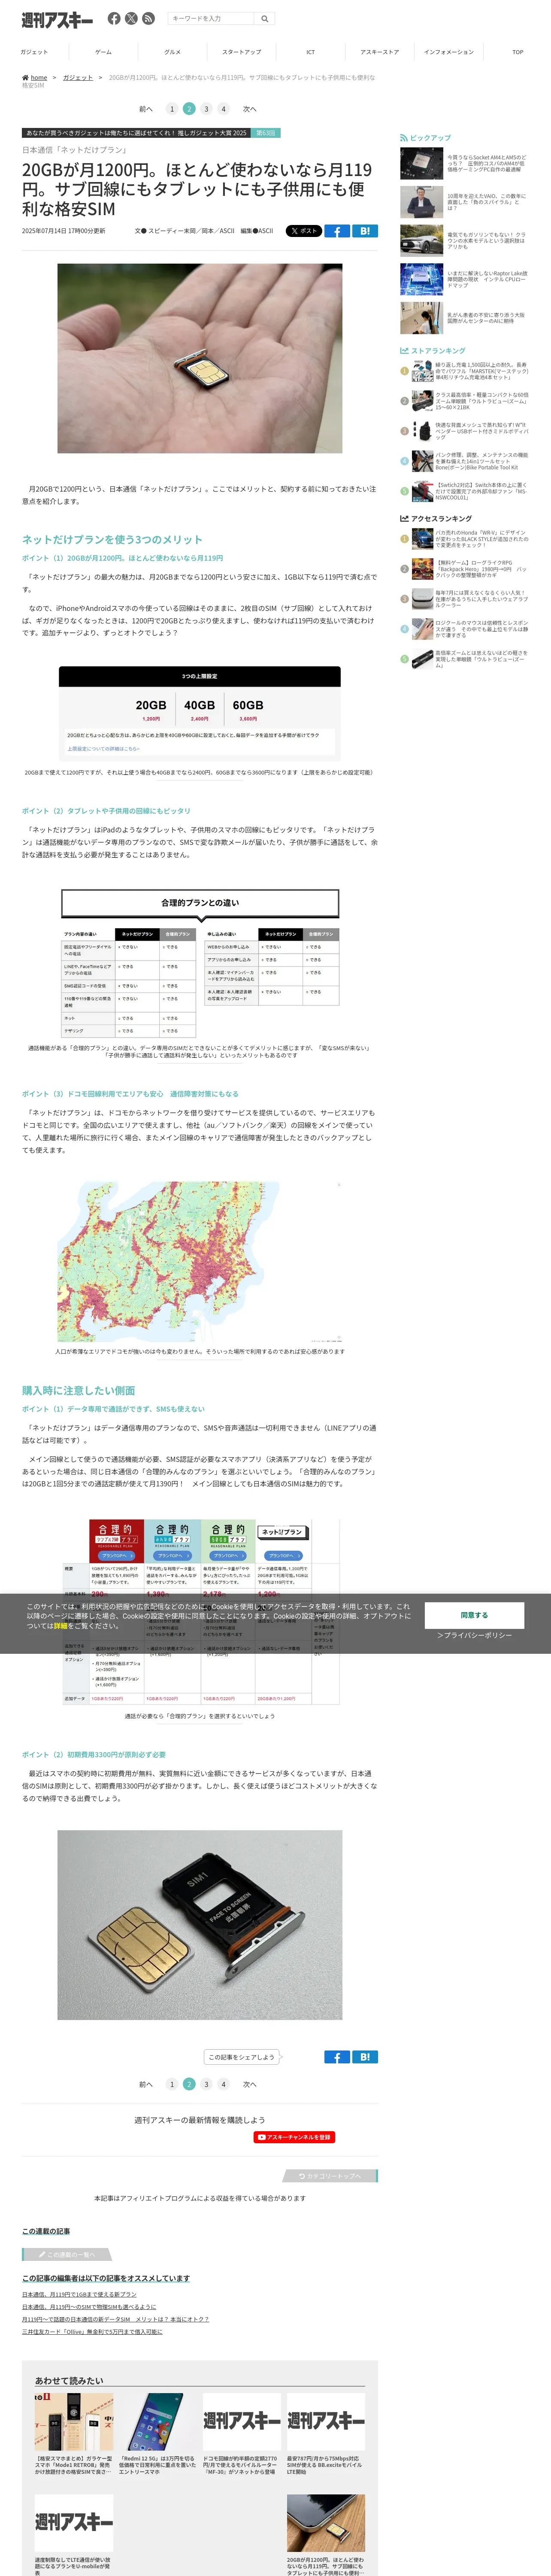Open the Redmi 12 5G recommended article thumbnail
This screenshot has width=551, height=2576.
(x=158, y=2421)
